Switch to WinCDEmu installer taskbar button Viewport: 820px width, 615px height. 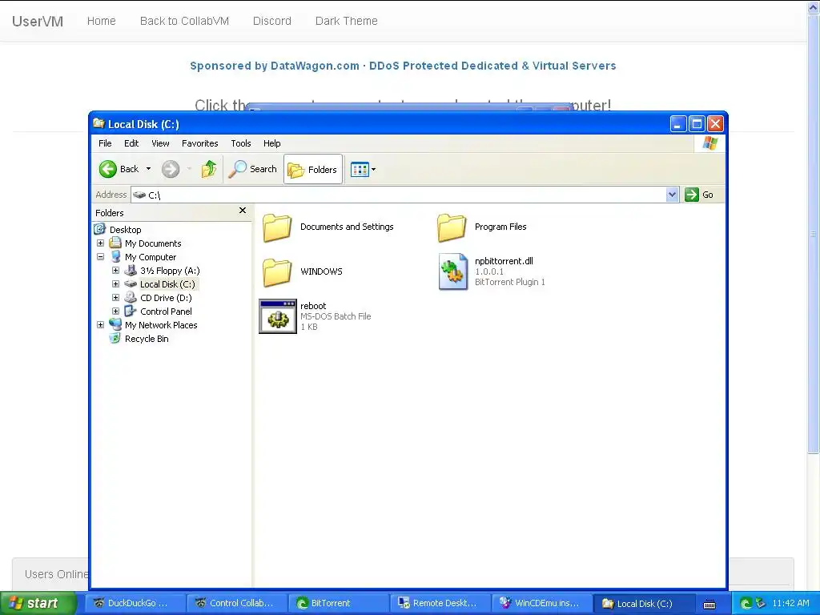543,603
